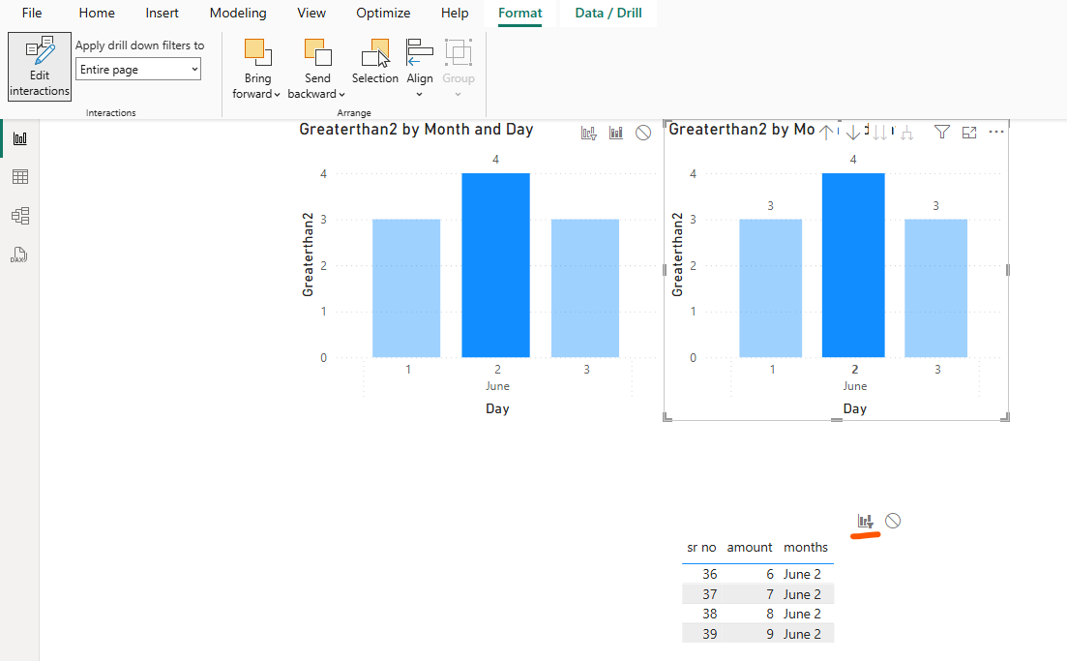The image size is (1067, 661).
Task: Open DAX query view in the sidebar
Action: tap(19, 255)
